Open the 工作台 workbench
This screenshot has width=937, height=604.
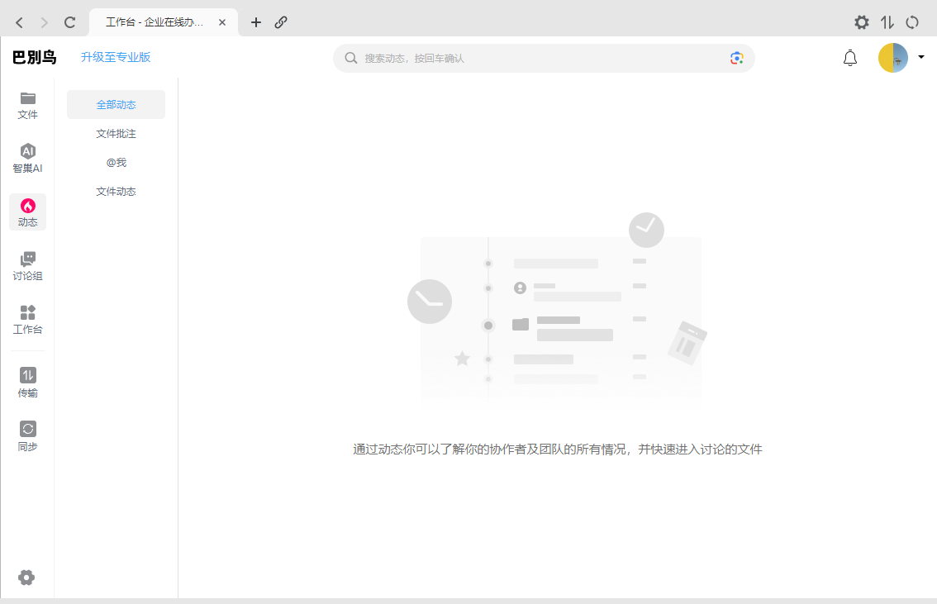pyautogui.click(x=27, y=320)
